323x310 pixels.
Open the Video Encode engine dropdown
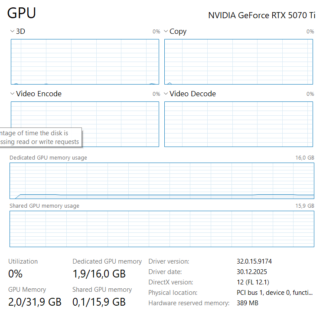pyautogui.click(x=13, y=94)
